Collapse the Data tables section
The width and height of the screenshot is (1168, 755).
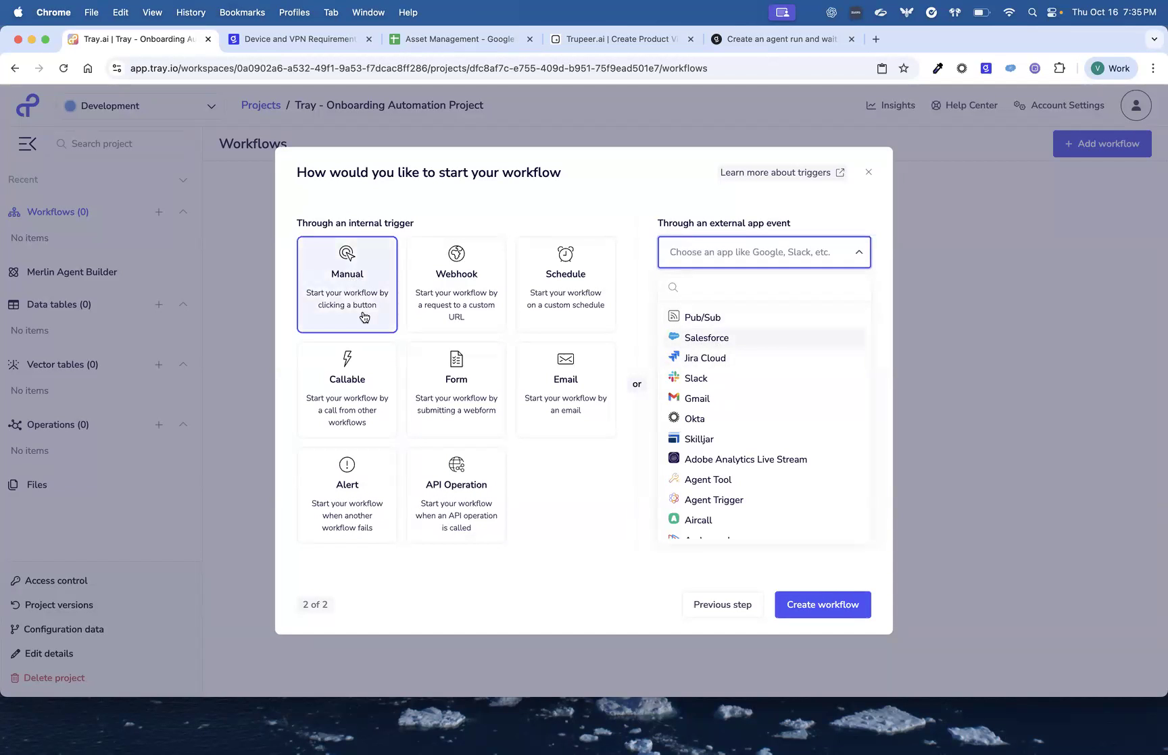(183, 304)
